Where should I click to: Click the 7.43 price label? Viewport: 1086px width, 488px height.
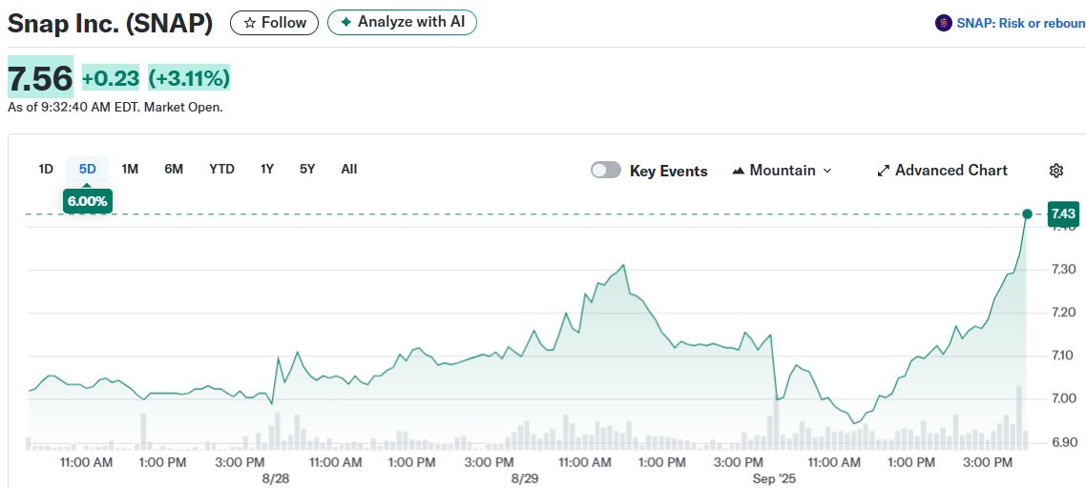1062,213
